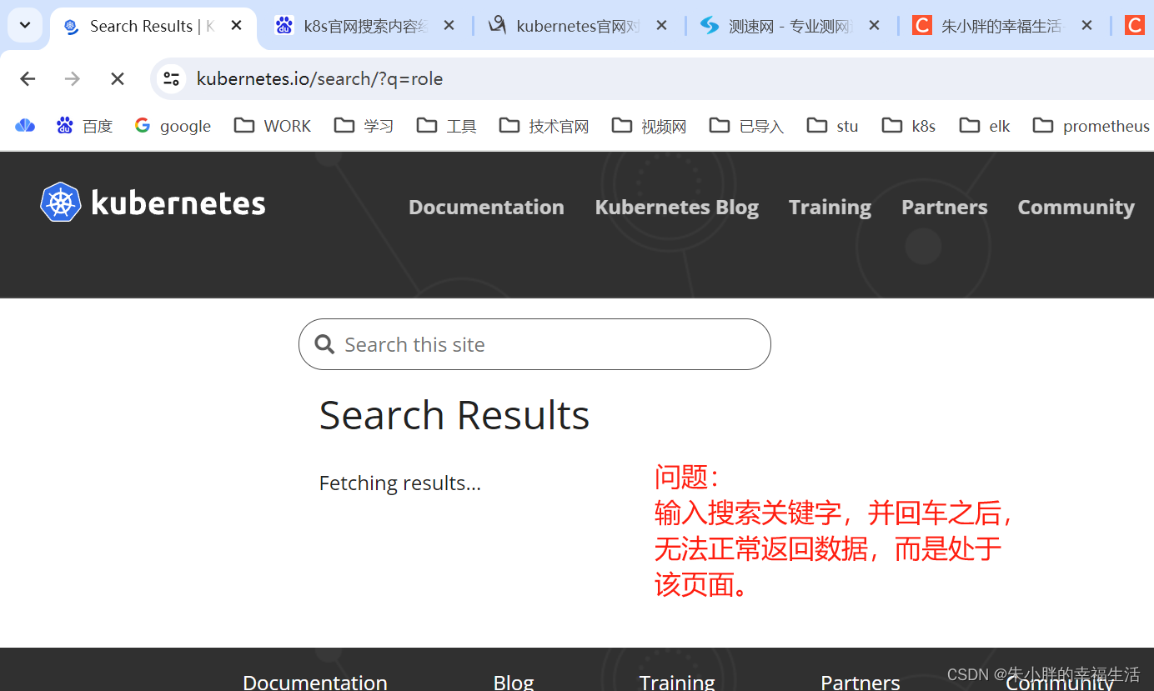Screen dimensions: 1154x691
Task: Open the WORK bookmarks folder
Action: tap(273, 126)
